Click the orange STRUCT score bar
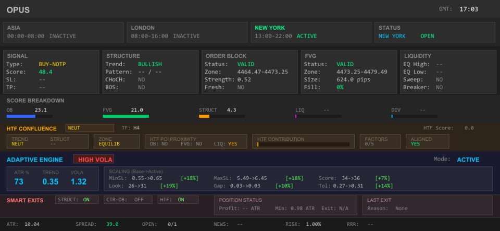Screen dimensions: 500x231 [x=204, y=116]
